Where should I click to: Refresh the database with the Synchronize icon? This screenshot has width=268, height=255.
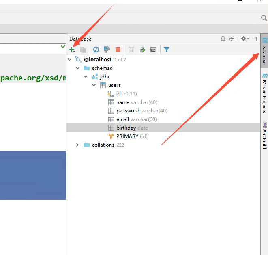pyautogui.click(x=96, y=50)
